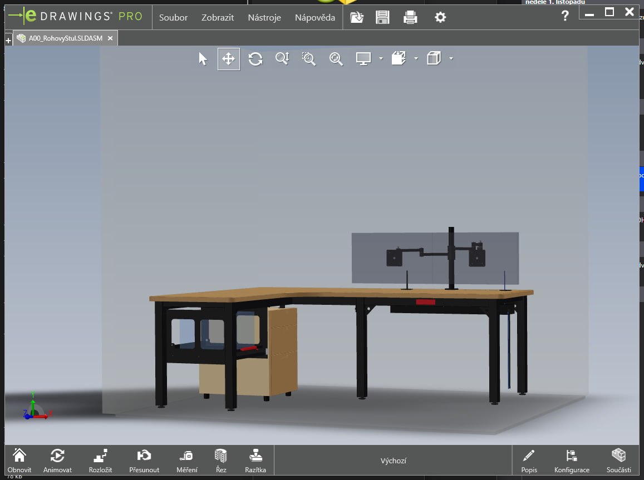Open the display style dropdown arrow

tap(451, 58)
